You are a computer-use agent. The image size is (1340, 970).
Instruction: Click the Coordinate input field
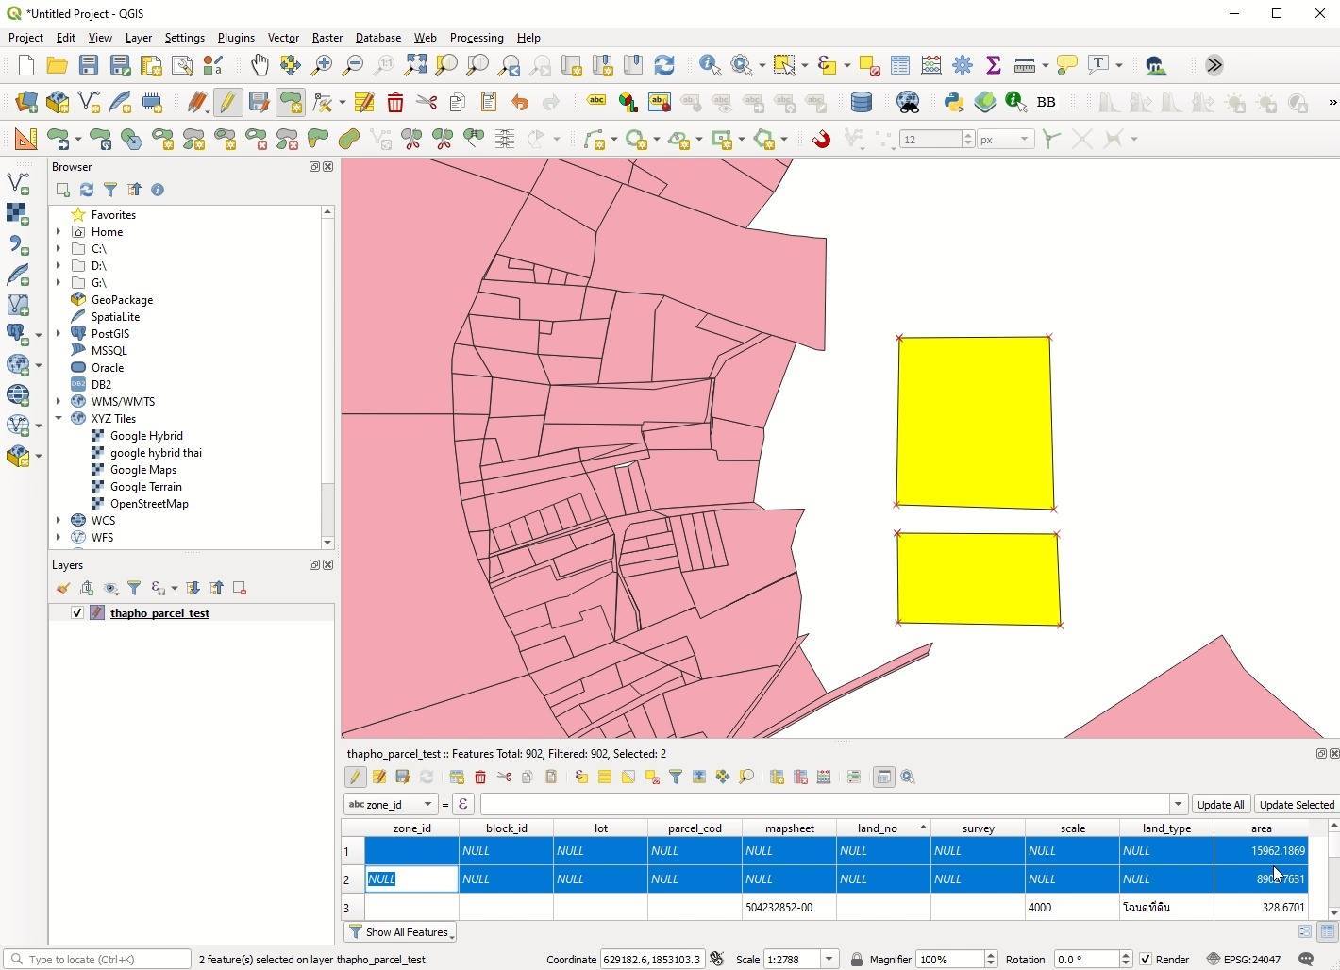click(651, 959)
